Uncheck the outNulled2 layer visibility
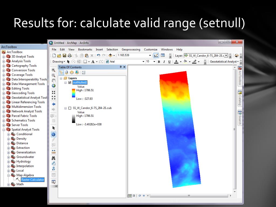 pos(70,82)
